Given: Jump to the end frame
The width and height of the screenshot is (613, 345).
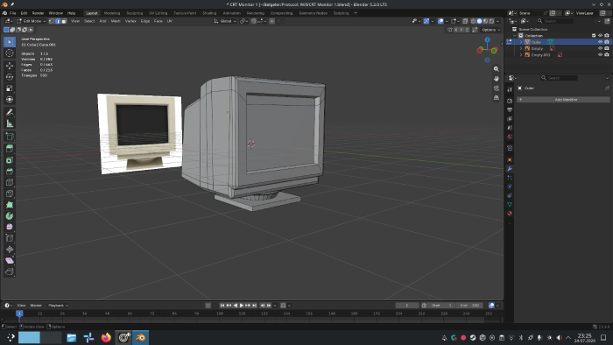Looking at the screenshot, I should click(x=255, y=306).
